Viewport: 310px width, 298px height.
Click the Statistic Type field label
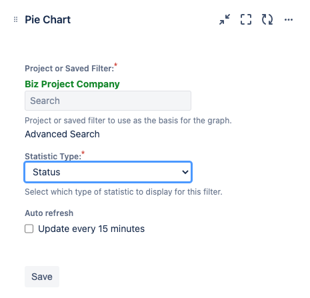[x=53, y=156]
